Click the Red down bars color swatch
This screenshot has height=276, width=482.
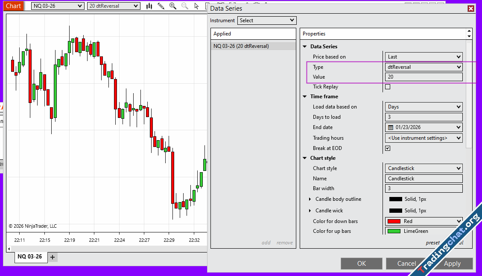click(x=394, y=221)
